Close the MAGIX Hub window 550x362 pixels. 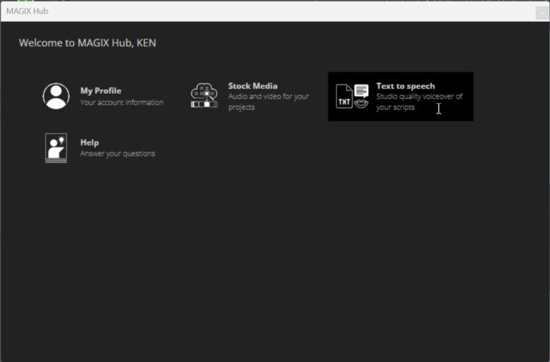pyautogui.click(x=542, y=12)
